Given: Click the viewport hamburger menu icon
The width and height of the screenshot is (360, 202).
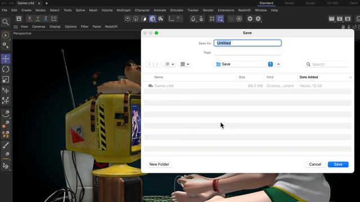Looking at the screenshot, I should pos(16,27).
